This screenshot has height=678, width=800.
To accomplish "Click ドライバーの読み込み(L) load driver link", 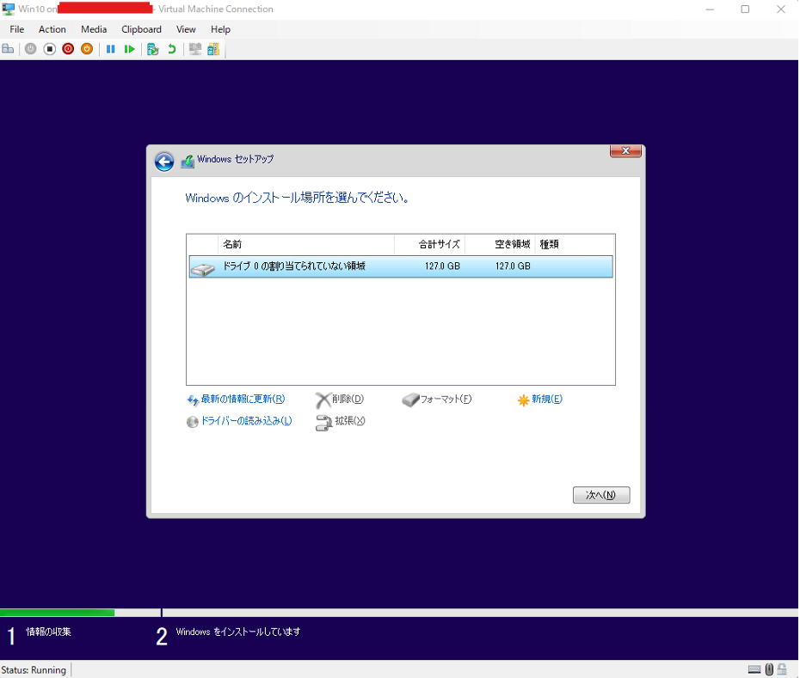I will [239, 421].
